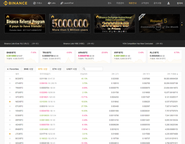
Task: Sort by 24h 저가 column header
Action: (x=146, y=74)
